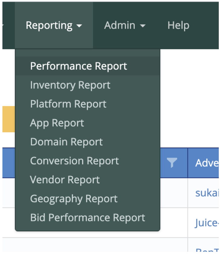Select Performance Report from the menu
220x256 pixels.
pos(79,66)
